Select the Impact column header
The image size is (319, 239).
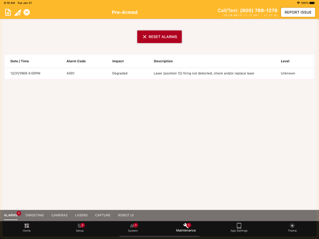(118, 61)
